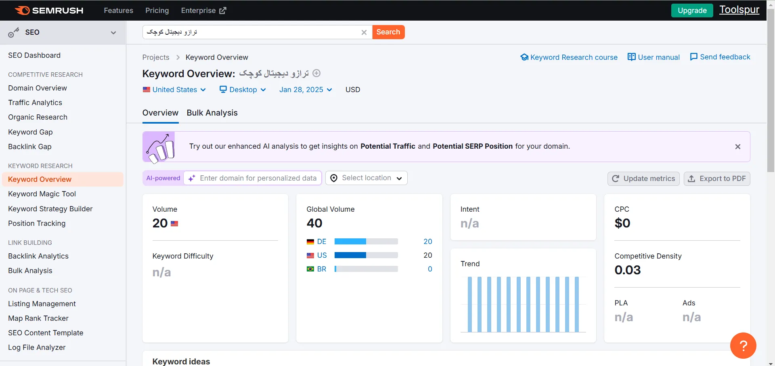Open SEO Content Template
The height and width of the screenshot is (366, 775).
pyautogui.click(x=46, y=333)
